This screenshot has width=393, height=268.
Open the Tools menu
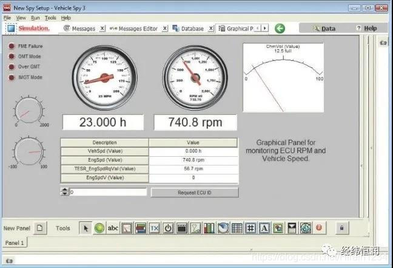(50, 18)
